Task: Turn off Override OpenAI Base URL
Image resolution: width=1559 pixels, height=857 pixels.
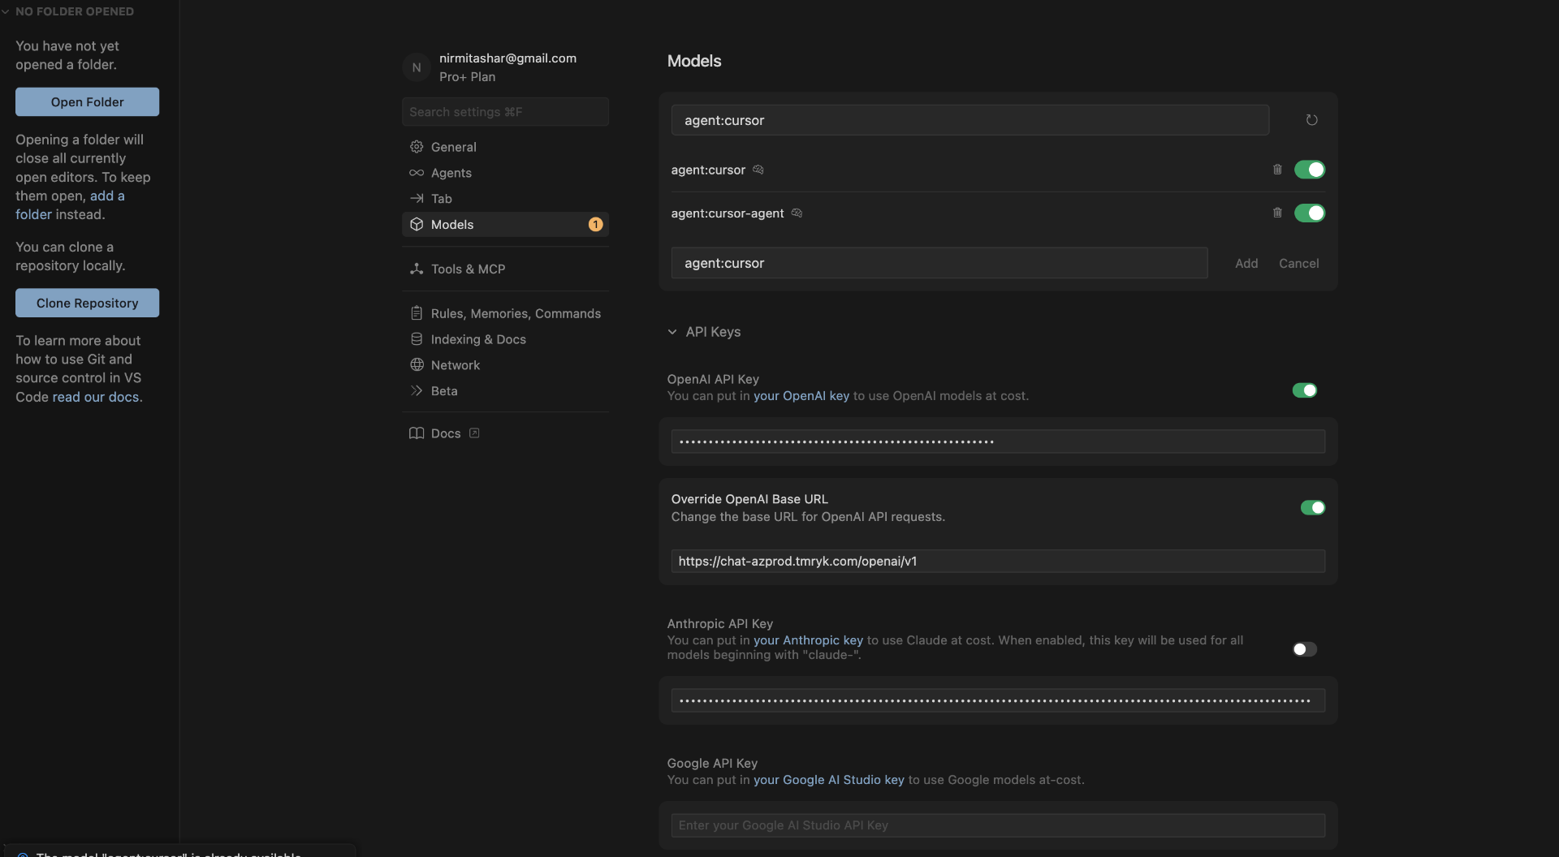Action: tap(1312, 507)
